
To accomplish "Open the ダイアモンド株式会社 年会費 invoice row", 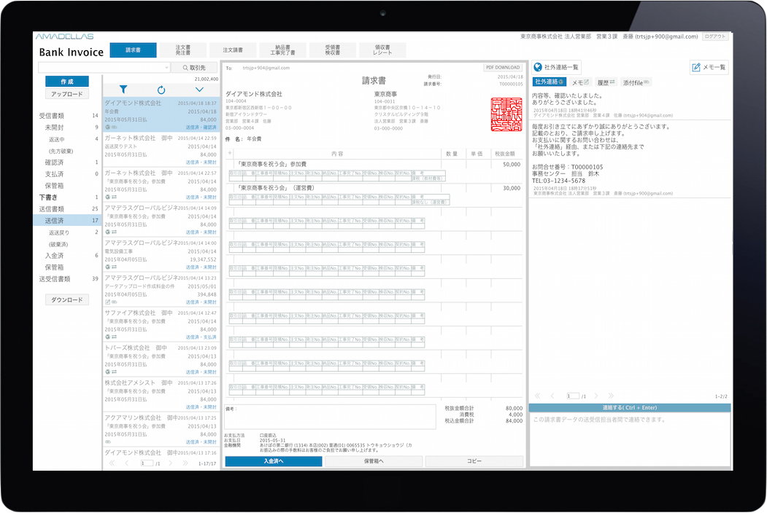I will click(x=161, y=114).
